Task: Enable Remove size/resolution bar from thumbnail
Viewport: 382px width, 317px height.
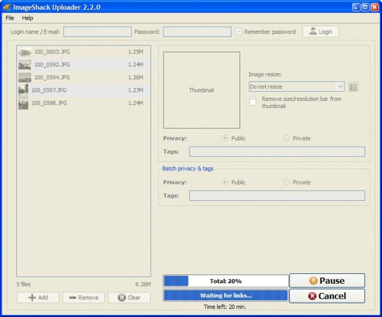Action: pos(253,102)
